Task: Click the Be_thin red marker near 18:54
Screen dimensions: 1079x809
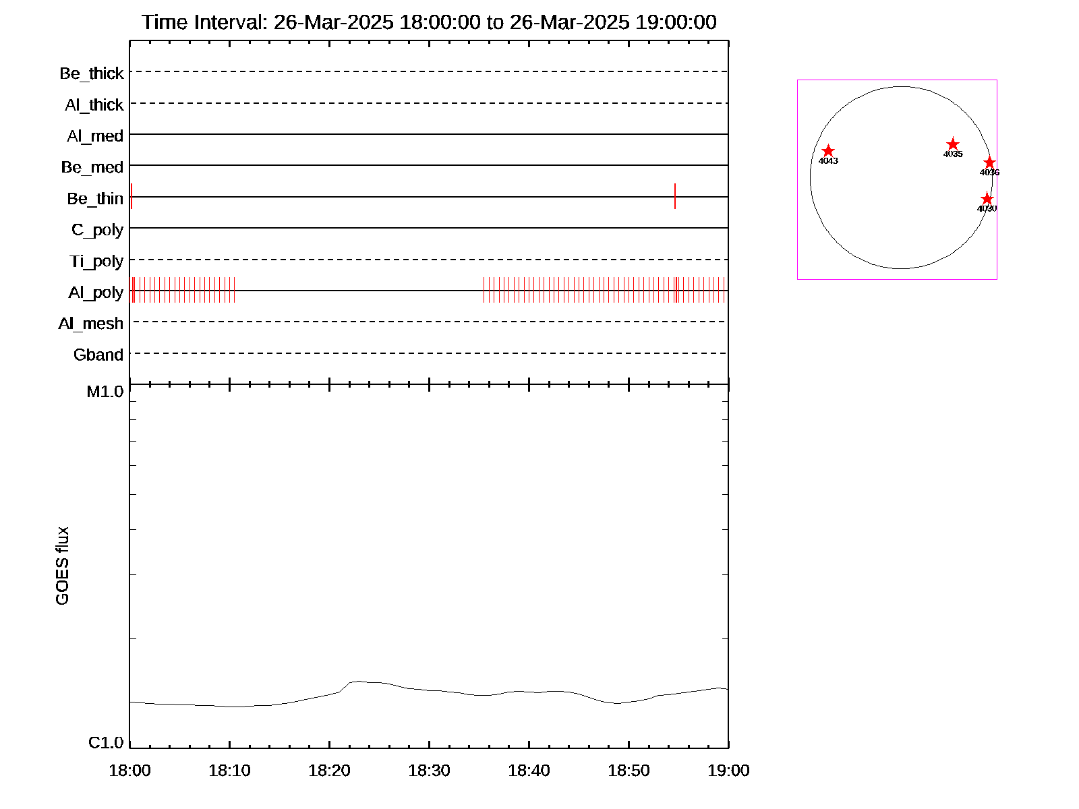Action: coord(674,196)
